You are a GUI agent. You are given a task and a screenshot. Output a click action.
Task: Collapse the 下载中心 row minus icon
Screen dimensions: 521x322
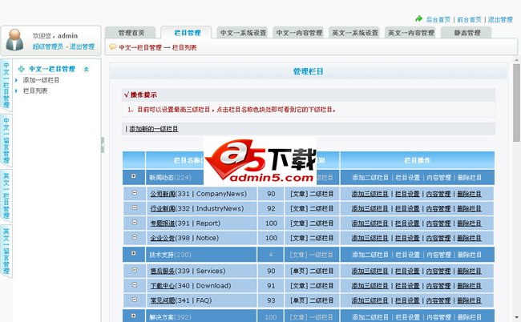click(x=135, y=285)
